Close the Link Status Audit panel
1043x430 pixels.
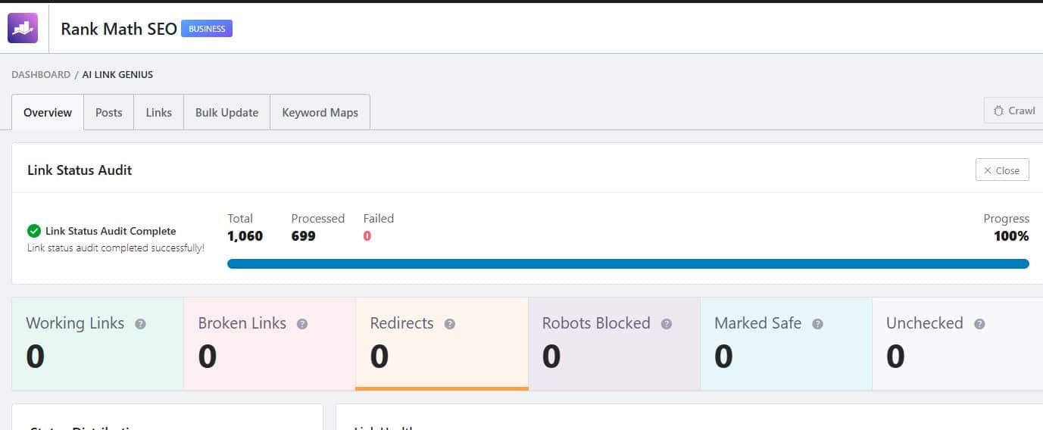[x=1002, y=170]
